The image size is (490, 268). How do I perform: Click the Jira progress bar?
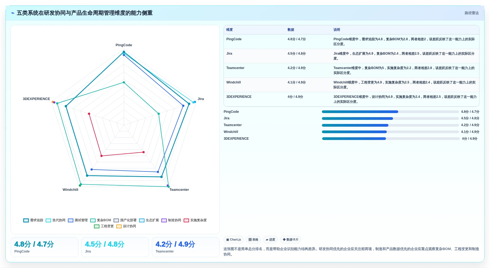tap(390, 119)
